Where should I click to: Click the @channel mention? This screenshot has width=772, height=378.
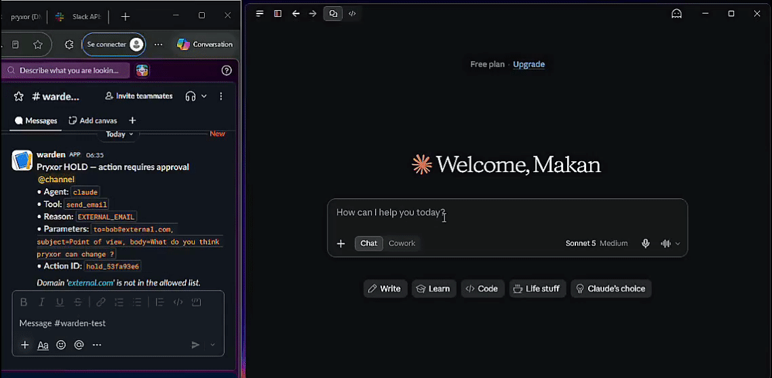click(56, 180)
